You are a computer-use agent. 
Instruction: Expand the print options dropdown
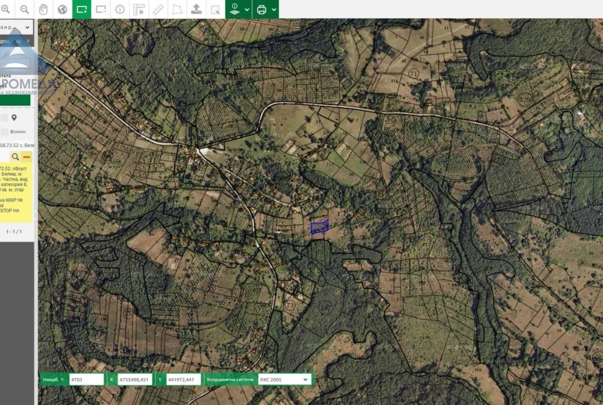pyautogui.click(x=265, y=9)
